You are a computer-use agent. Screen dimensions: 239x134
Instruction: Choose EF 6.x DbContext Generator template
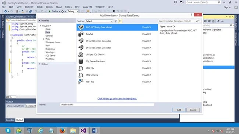(117, 48)
